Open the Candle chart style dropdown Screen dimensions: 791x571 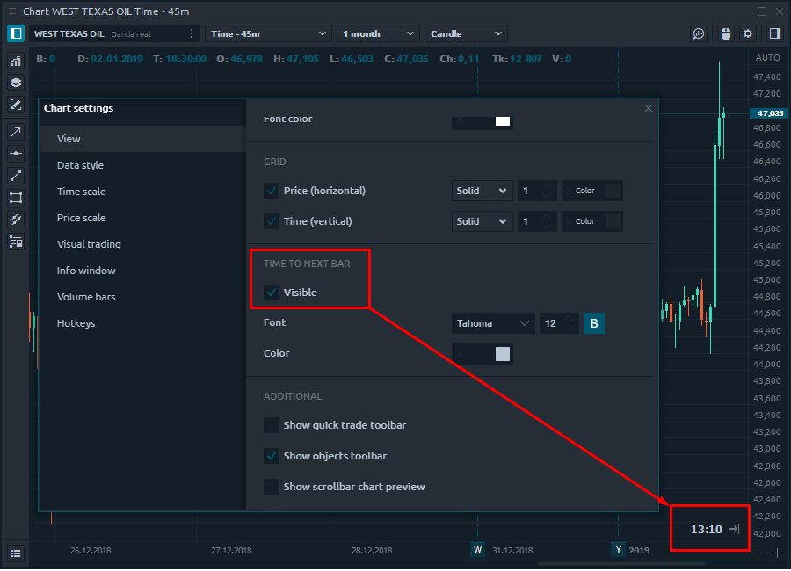coord(466,33)
